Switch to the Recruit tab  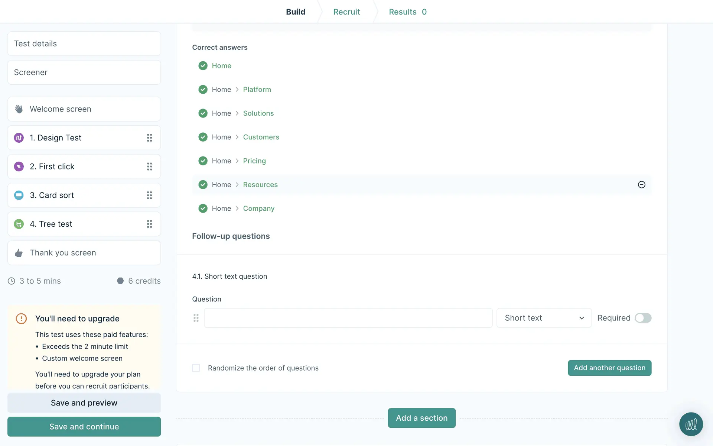(x=346, y=12)
